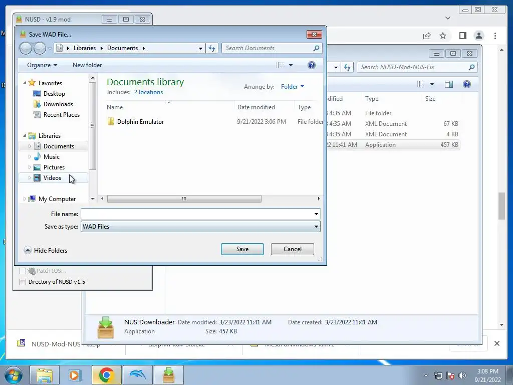Open the Save as type dropdown
This screenshot has width=513, height=385.
coord(200,227)
